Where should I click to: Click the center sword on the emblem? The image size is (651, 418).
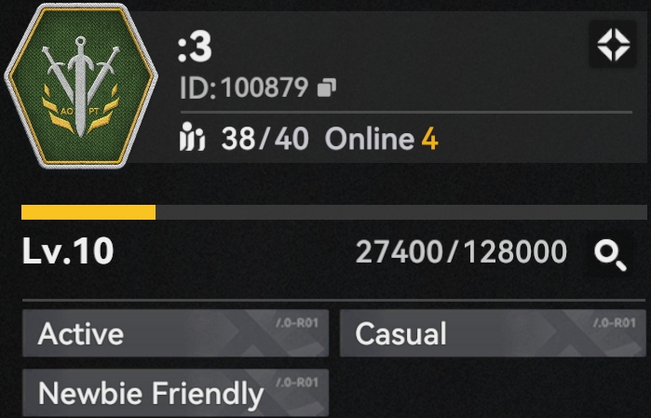point(80,88)
